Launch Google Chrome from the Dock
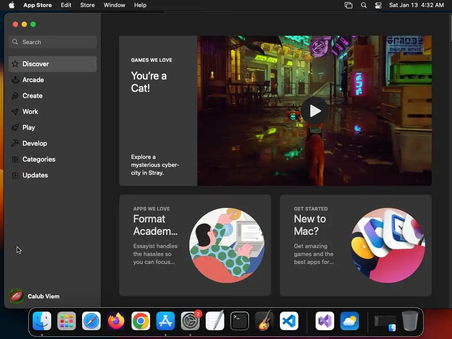 [x=141, y=321]
